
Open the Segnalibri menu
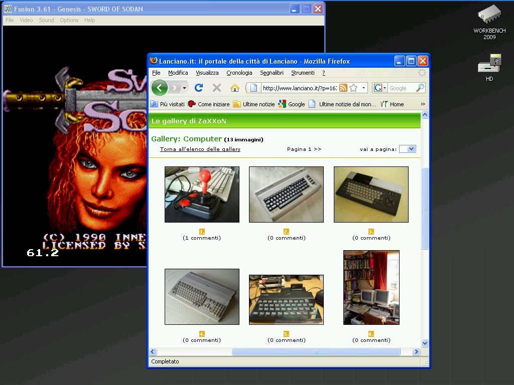272,73
